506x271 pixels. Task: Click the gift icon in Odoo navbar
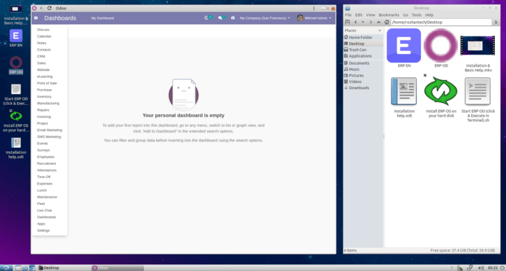233,18
